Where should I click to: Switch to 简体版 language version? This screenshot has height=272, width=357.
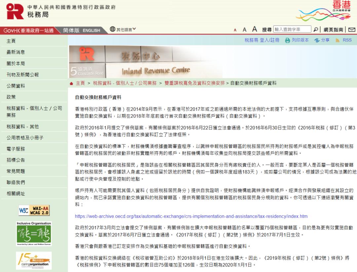tap(71, 30)
